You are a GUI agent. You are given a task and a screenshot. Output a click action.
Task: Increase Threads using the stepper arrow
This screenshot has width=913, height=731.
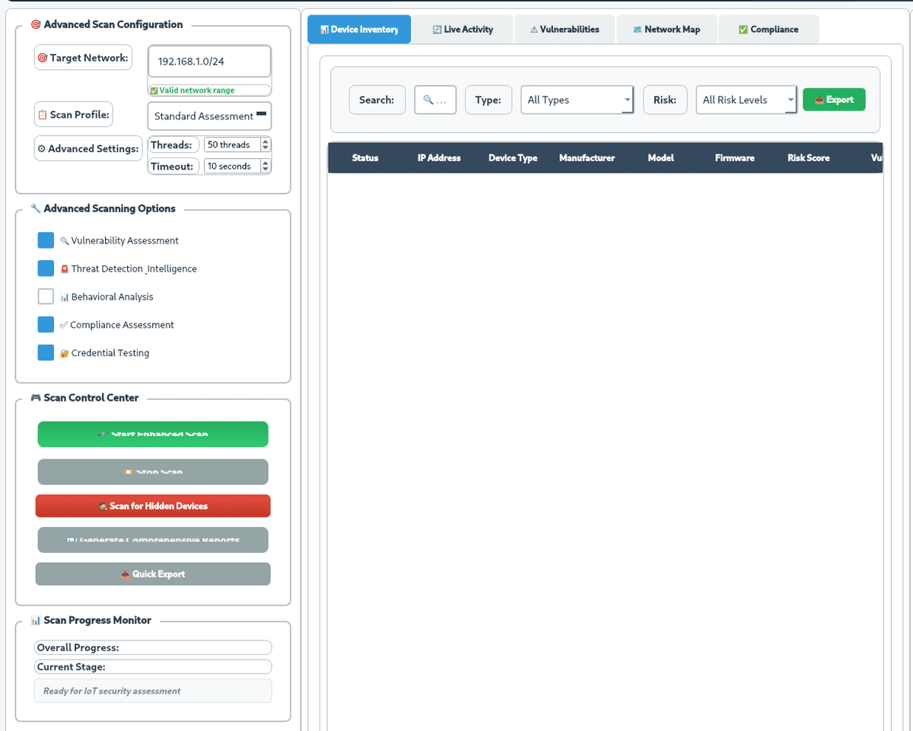[265, 141]
